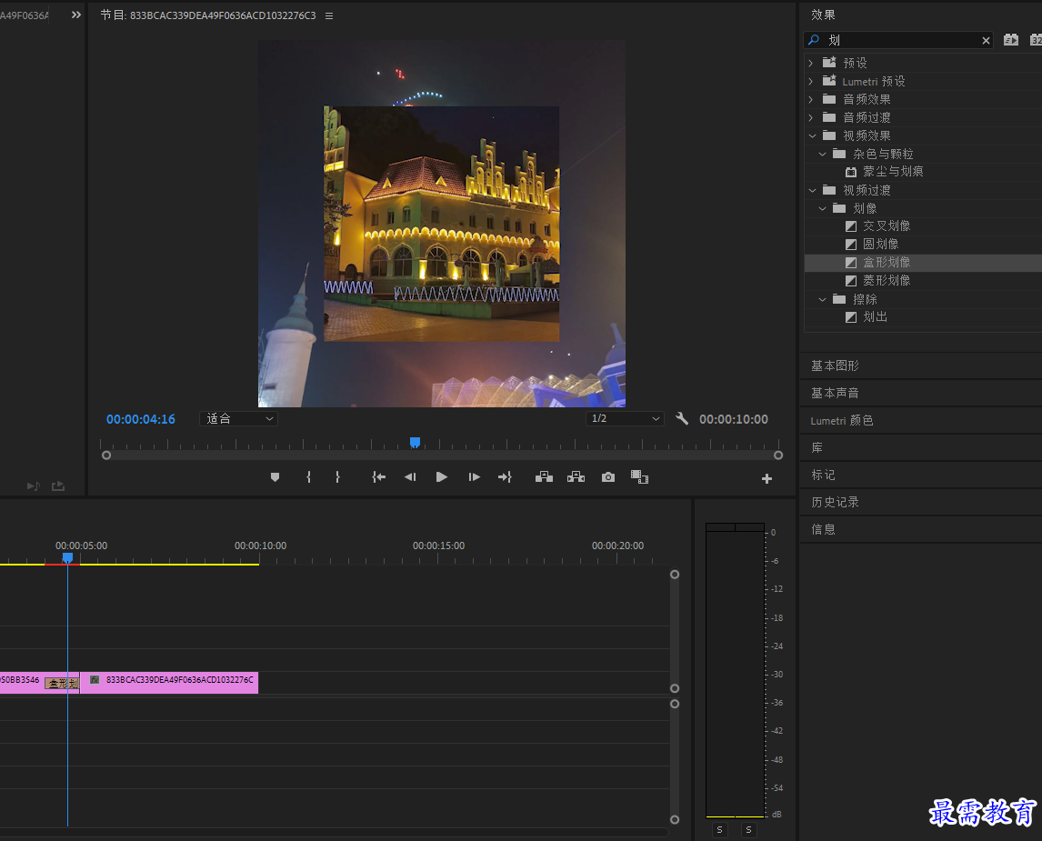Image resolution: width=1042 pixels, height=841 pixels.
Task: Mark Out point with right brace button
Action: (337, 477)
